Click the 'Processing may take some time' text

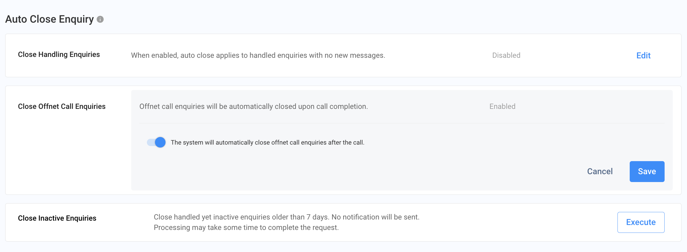(246, 228)
